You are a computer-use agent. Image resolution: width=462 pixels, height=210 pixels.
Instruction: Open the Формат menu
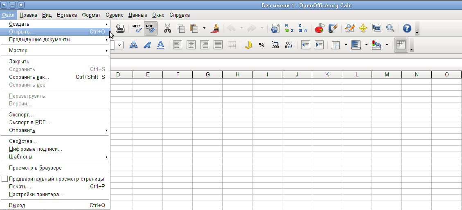(91, 15)
